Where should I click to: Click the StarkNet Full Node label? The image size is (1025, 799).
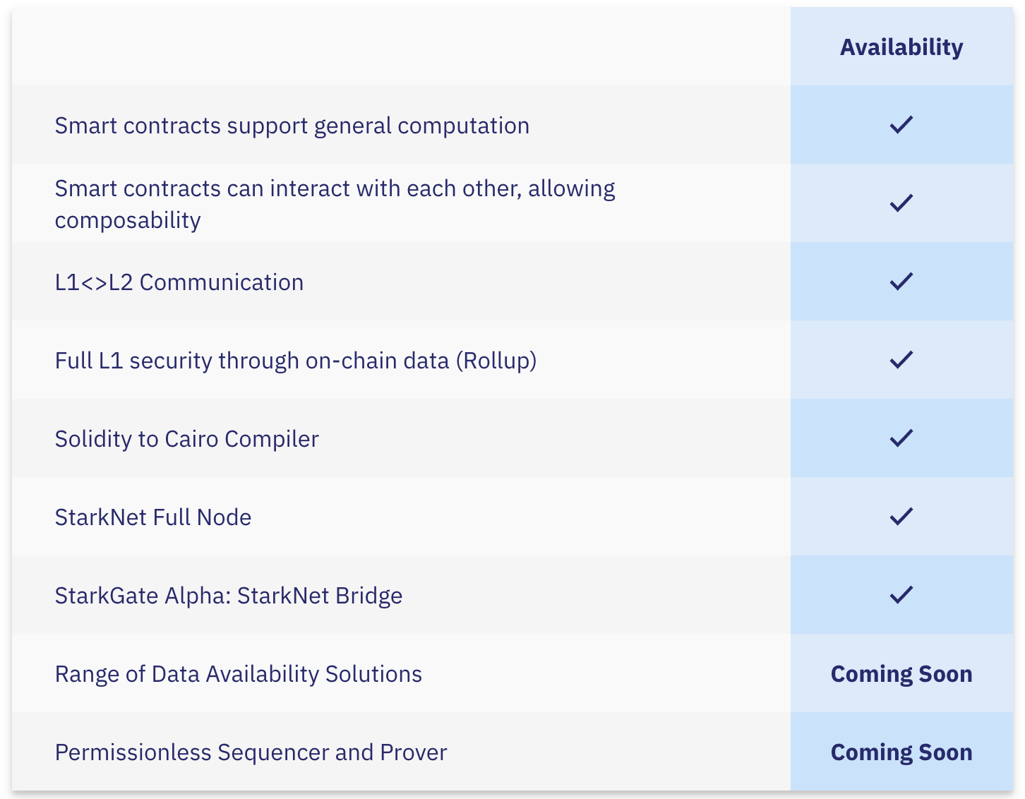coord(153,517)
